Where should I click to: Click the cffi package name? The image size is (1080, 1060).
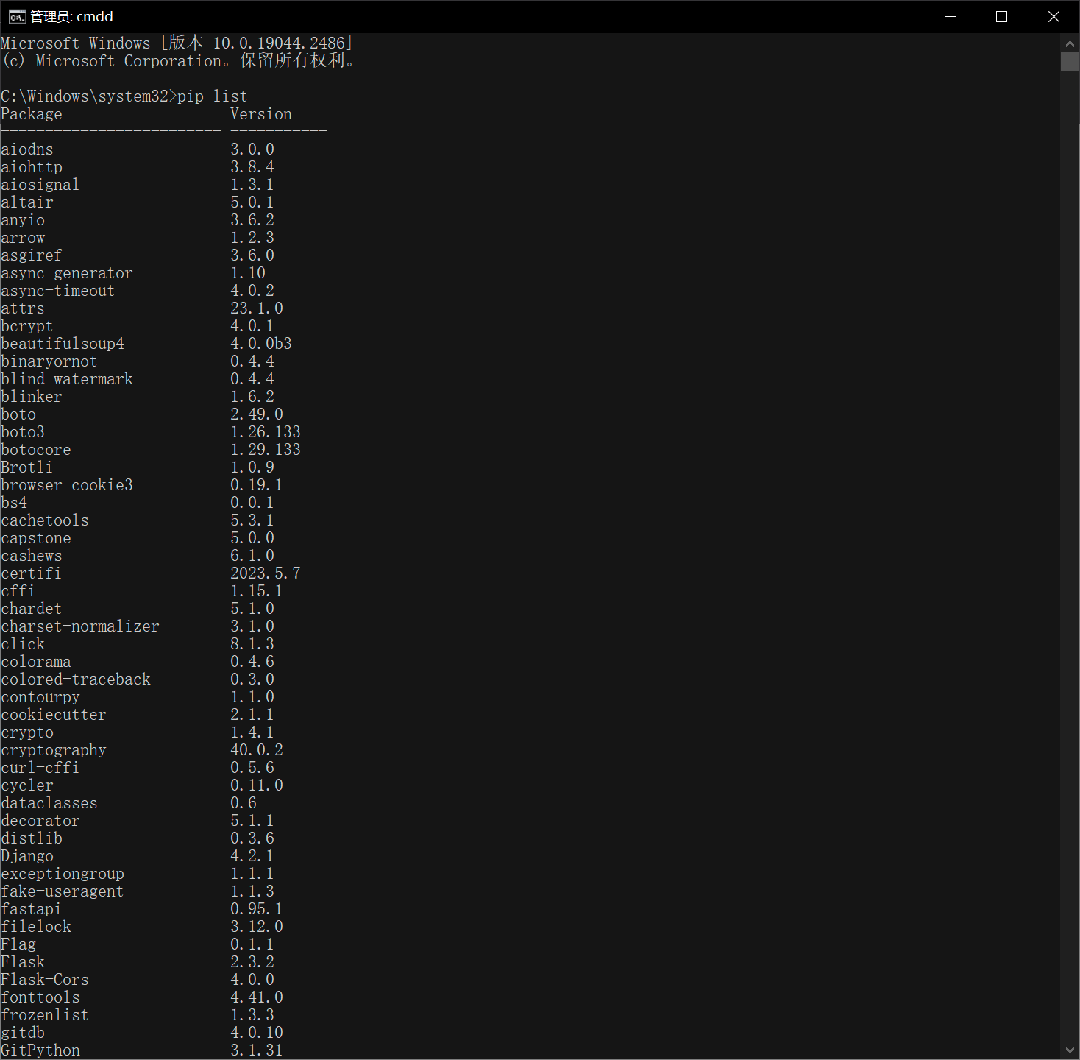18,591
